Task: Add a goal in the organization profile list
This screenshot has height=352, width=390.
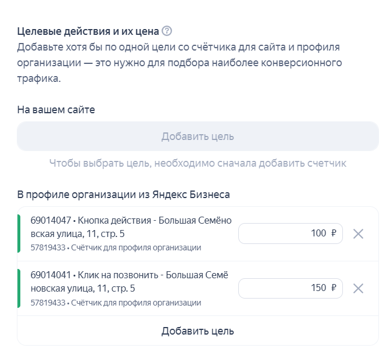Action: (x=198, y=331)
